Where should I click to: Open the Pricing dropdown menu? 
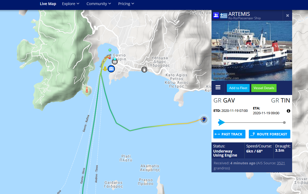pos(126,4)
